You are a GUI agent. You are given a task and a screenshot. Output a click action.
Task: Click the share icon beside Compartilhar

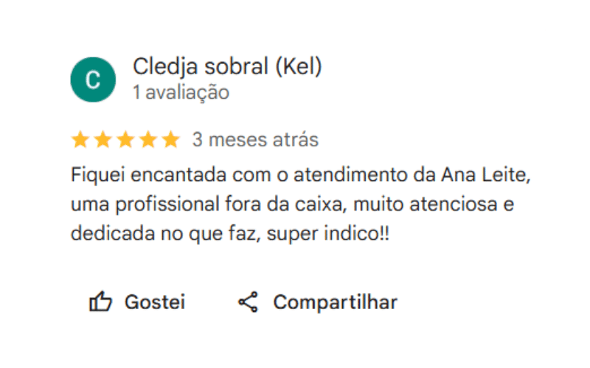[x=248, y=302]
